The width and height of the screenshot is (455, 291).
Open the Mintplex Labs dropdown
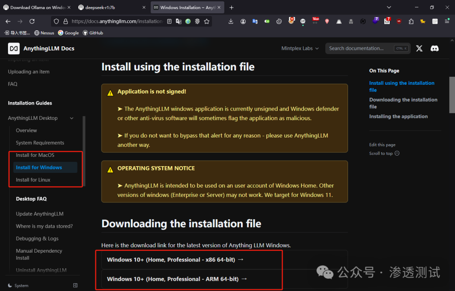click(x=300, y=48)
